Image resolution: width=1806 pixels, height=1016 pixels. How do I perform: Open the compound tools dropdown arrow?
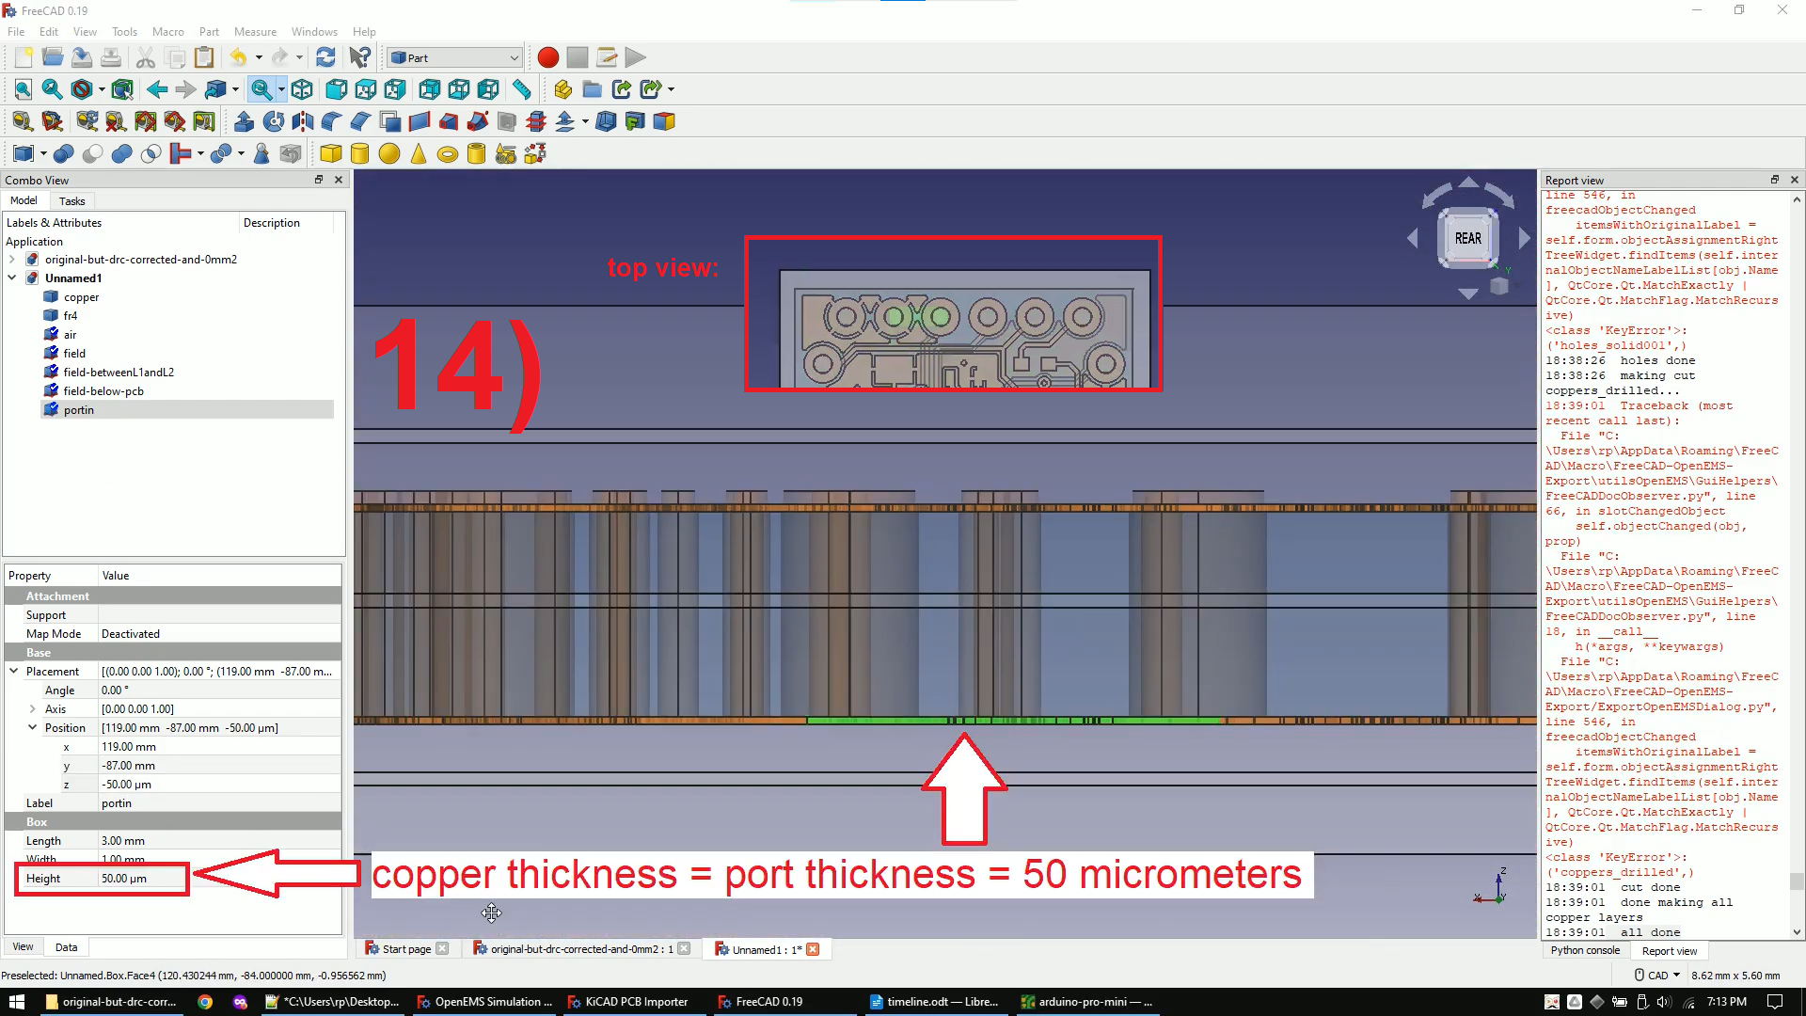coord(43,153)
